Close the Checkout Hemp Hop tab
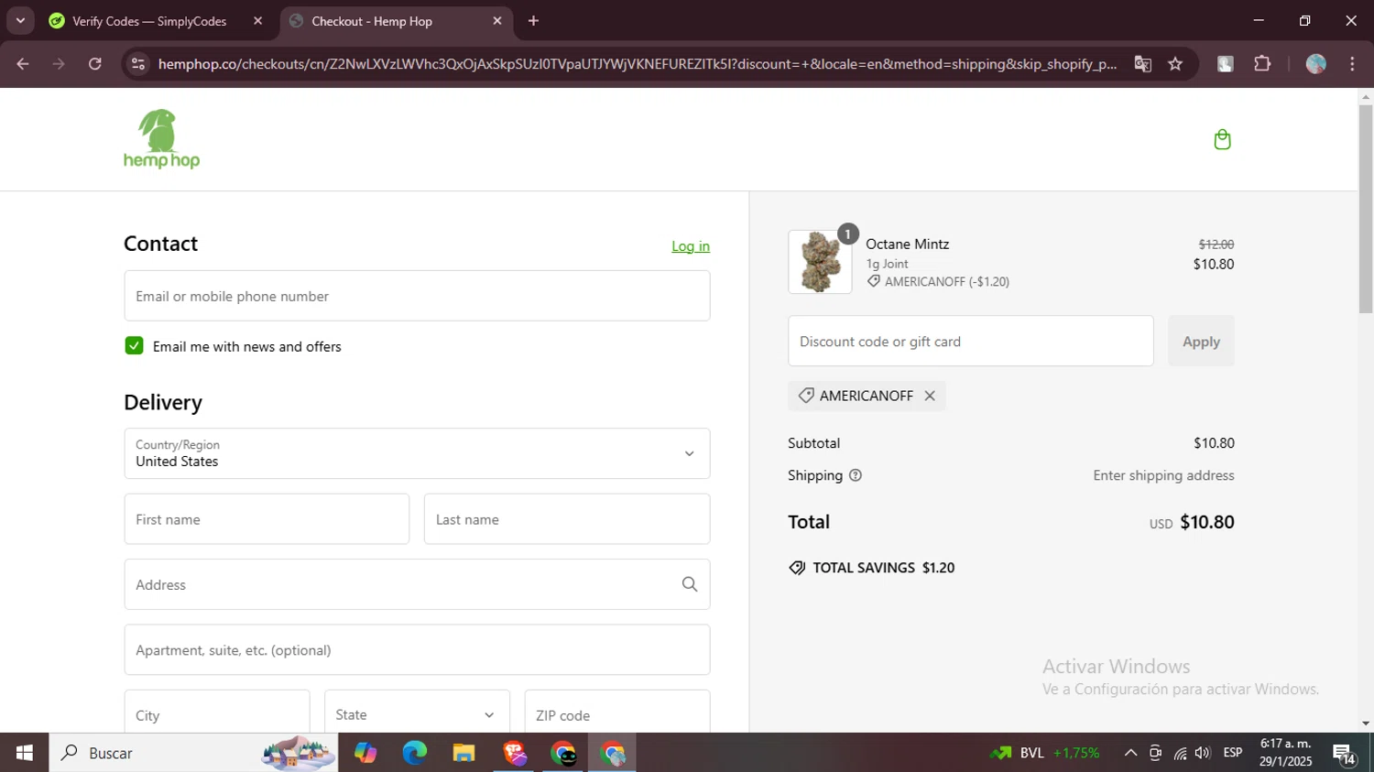Image resolution: width=1374 pixels, height=772 pixels. tap(497, 21)
